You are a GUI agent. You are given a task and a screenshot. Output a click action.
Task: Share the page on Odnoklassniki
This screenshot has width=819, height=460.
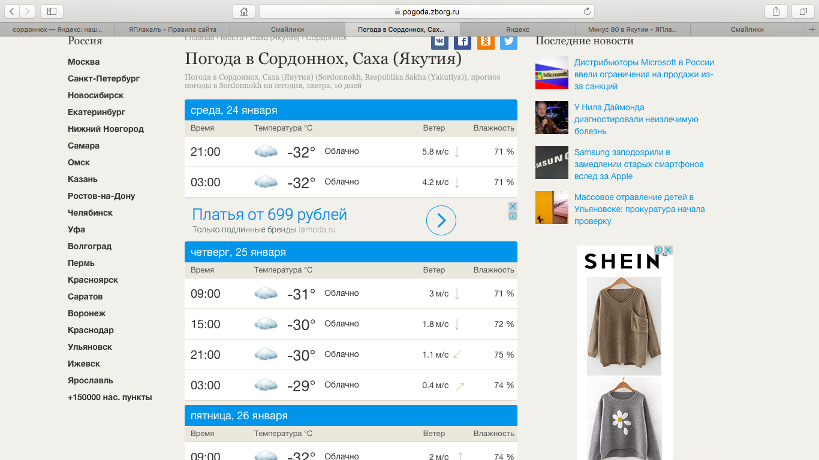point(486,41)
